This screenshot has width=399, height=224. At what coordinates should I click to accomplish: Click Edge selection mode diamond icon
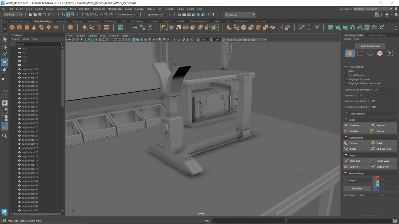coord(370,53)
